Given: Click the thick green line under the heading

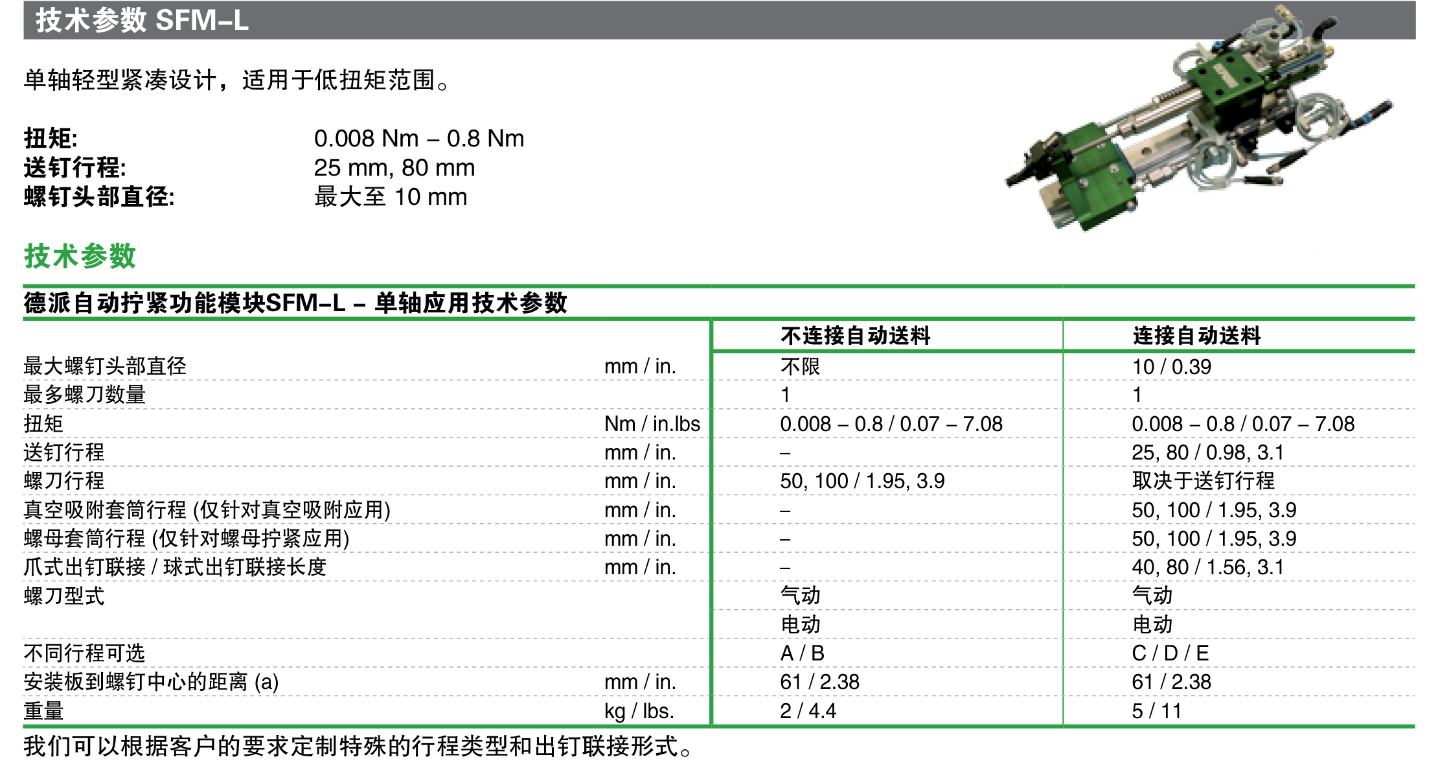Looking at the screenshot, I should tap(719, 286).
